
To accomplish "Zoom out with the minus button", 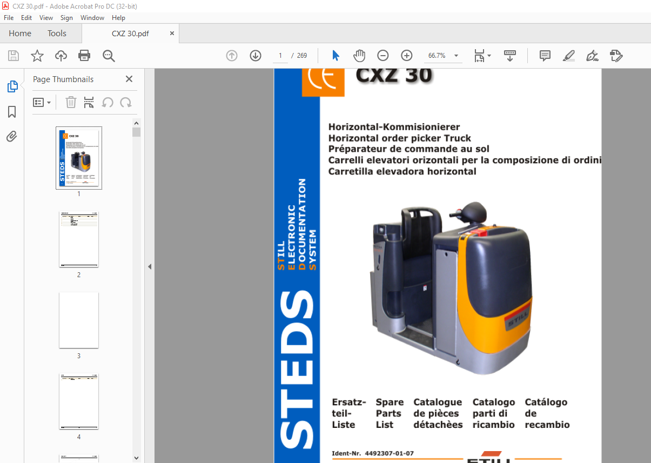I will point(383,56).
